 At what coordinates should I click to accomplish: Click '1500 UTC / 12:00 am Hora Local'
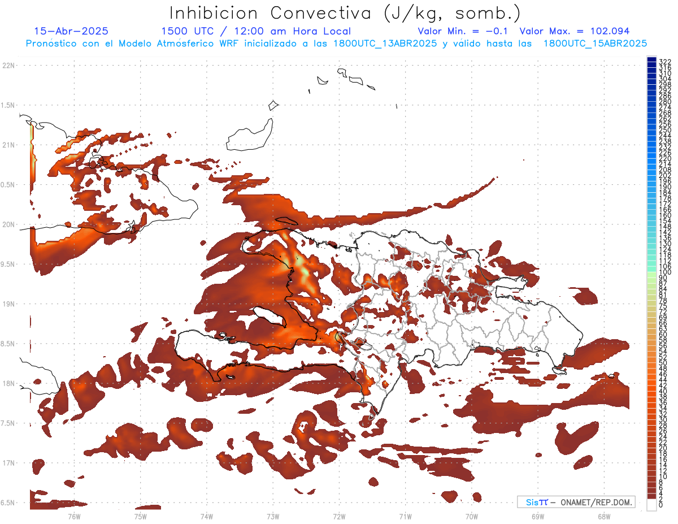(256, 31)
